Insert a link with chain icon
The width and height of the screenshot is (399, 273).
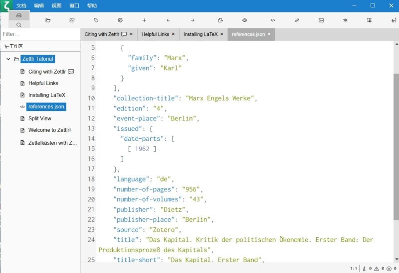tap(297, 20)
